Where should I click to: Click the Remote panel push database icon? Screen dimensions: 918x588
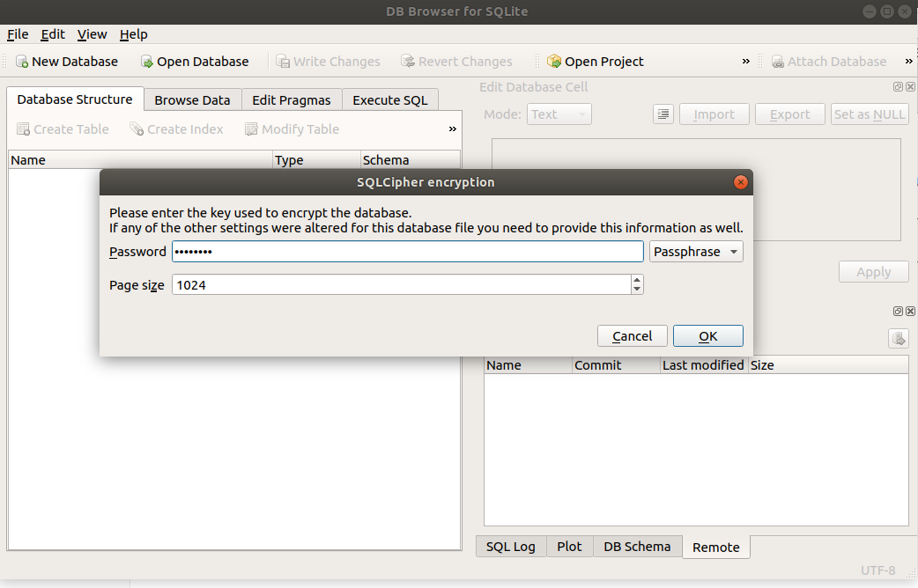tap(899, 338)
